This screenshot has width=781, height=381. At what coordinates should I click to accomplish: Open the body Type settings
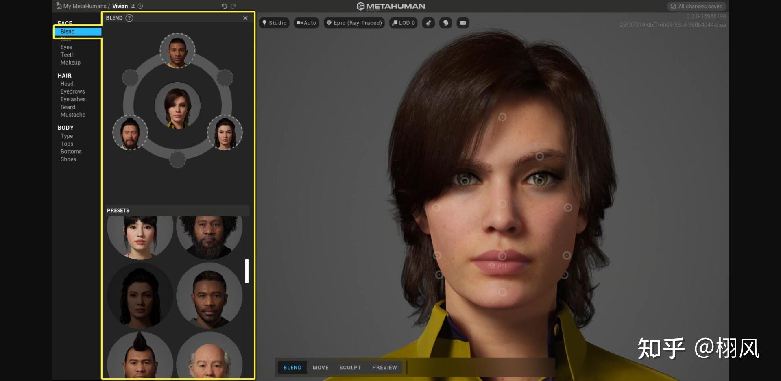[x=67, y=136]
